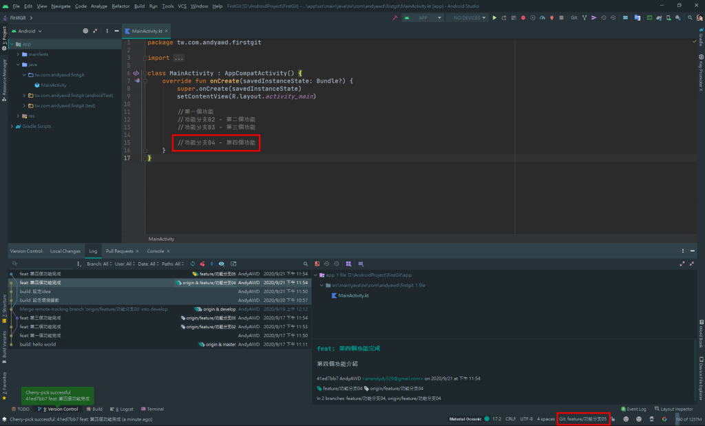
Task: Switch to Pull Requests tab
Action: pos(119,251)
